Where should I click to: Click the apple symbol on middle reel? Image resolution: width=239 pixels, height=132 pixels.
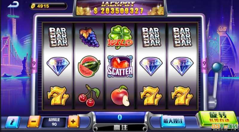(120, 96)
